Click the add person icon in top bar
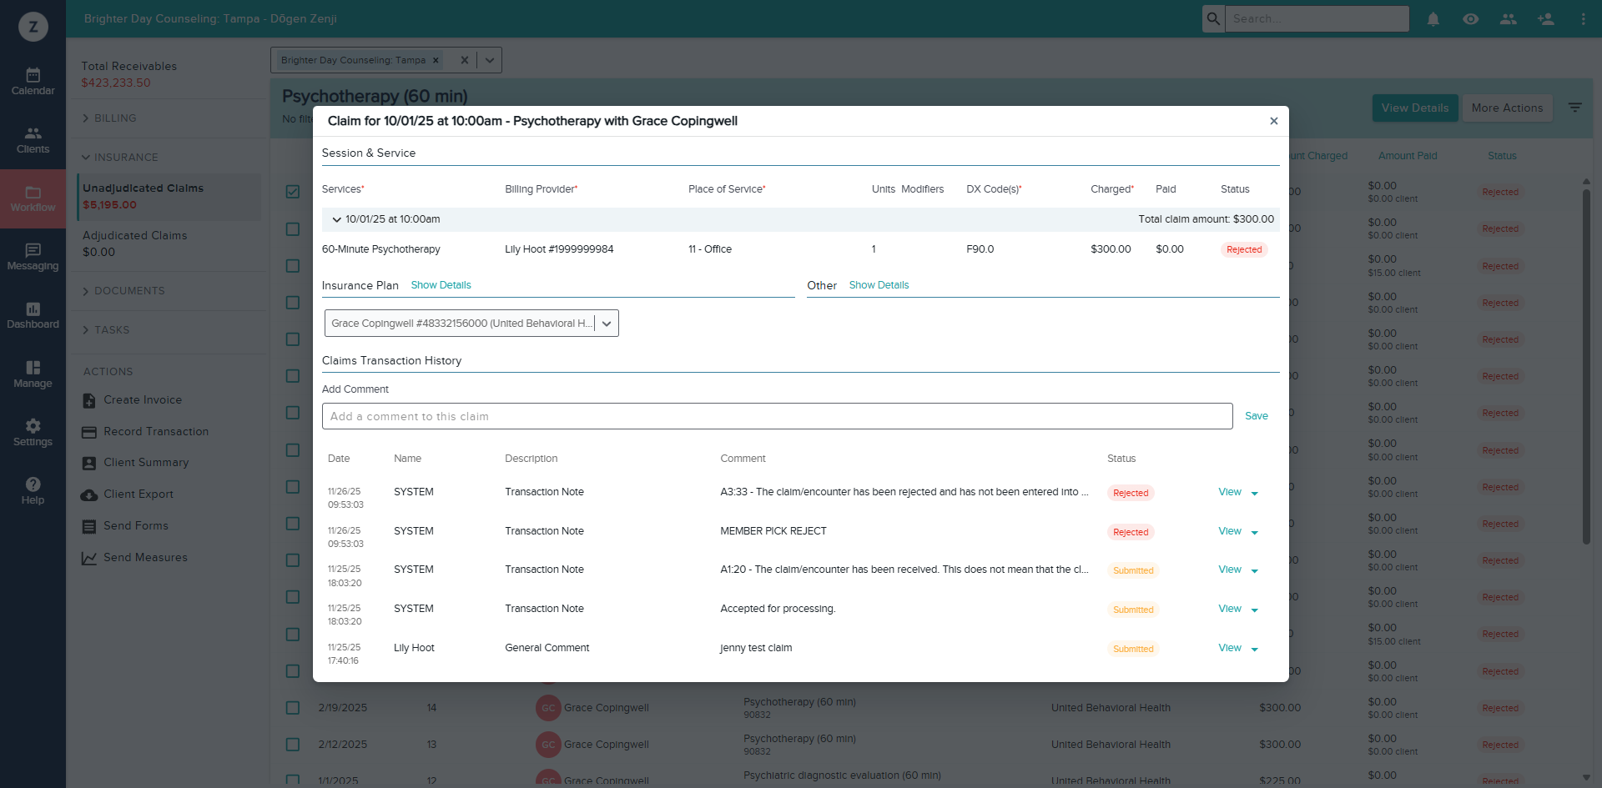Image resolution: width=1602 pixels, height=788 pixels. pos(1545,18)
